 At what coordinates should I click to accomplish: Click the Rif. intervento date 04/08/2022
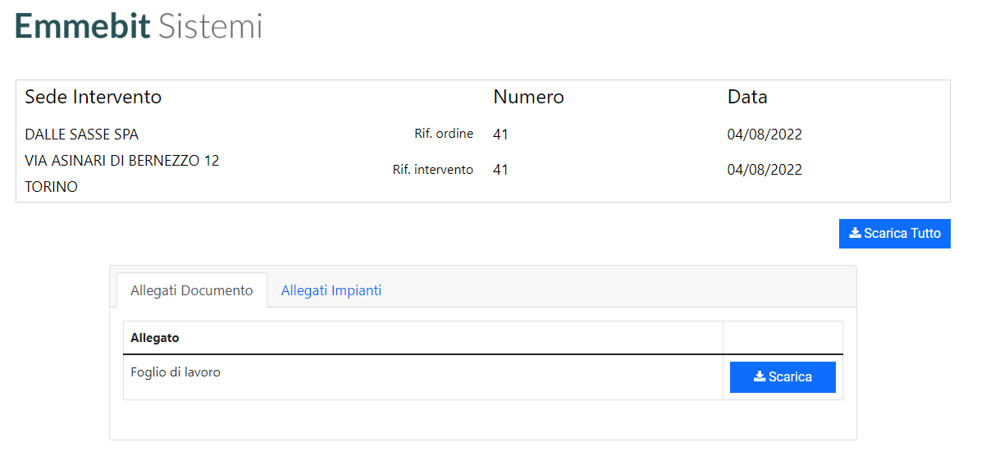765,170
